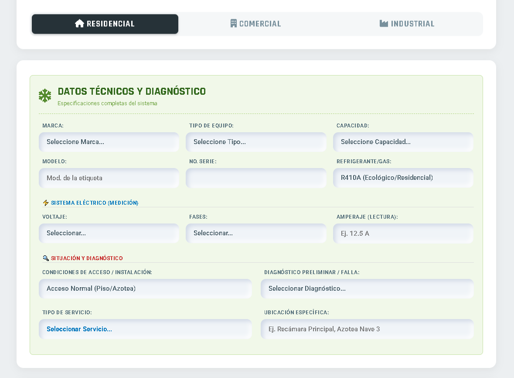Open the Capacidad selector
The image size is (514, 378).
click(403, 142)
